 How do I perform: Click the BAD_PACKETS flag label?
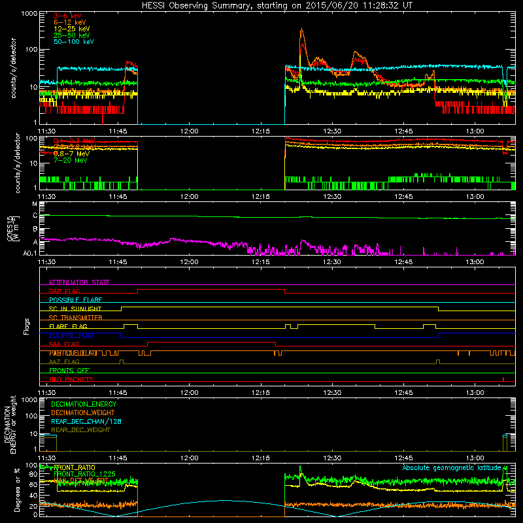pos(71,379)
